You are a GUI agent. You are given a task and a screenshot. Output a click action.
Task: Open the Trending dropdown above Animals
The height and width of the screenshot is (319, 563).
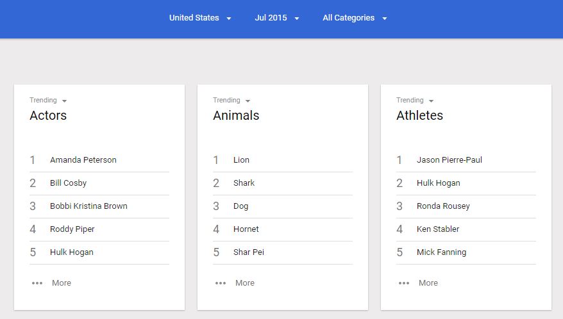click(x=232, y=101)
